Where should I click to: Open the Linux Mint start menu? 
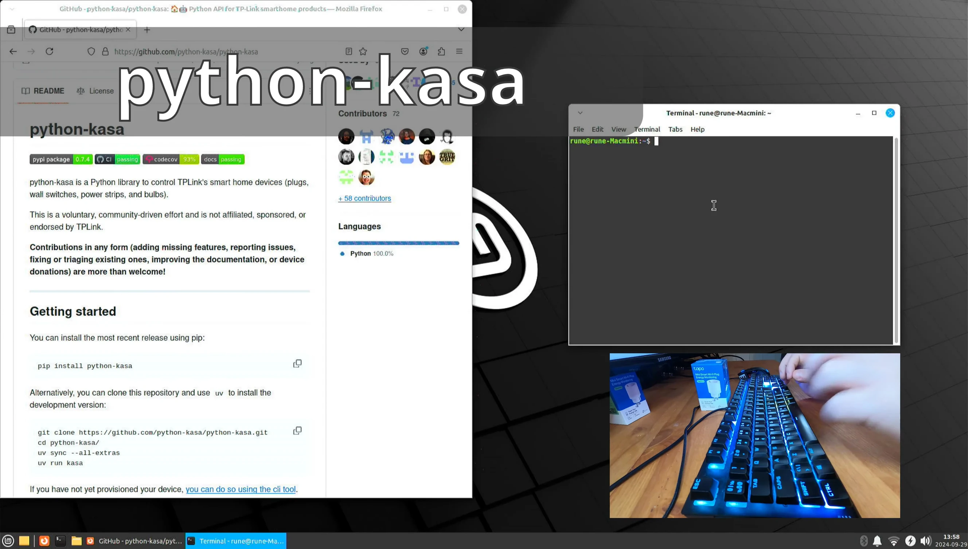pyautogui.click(x=8, y=541)
